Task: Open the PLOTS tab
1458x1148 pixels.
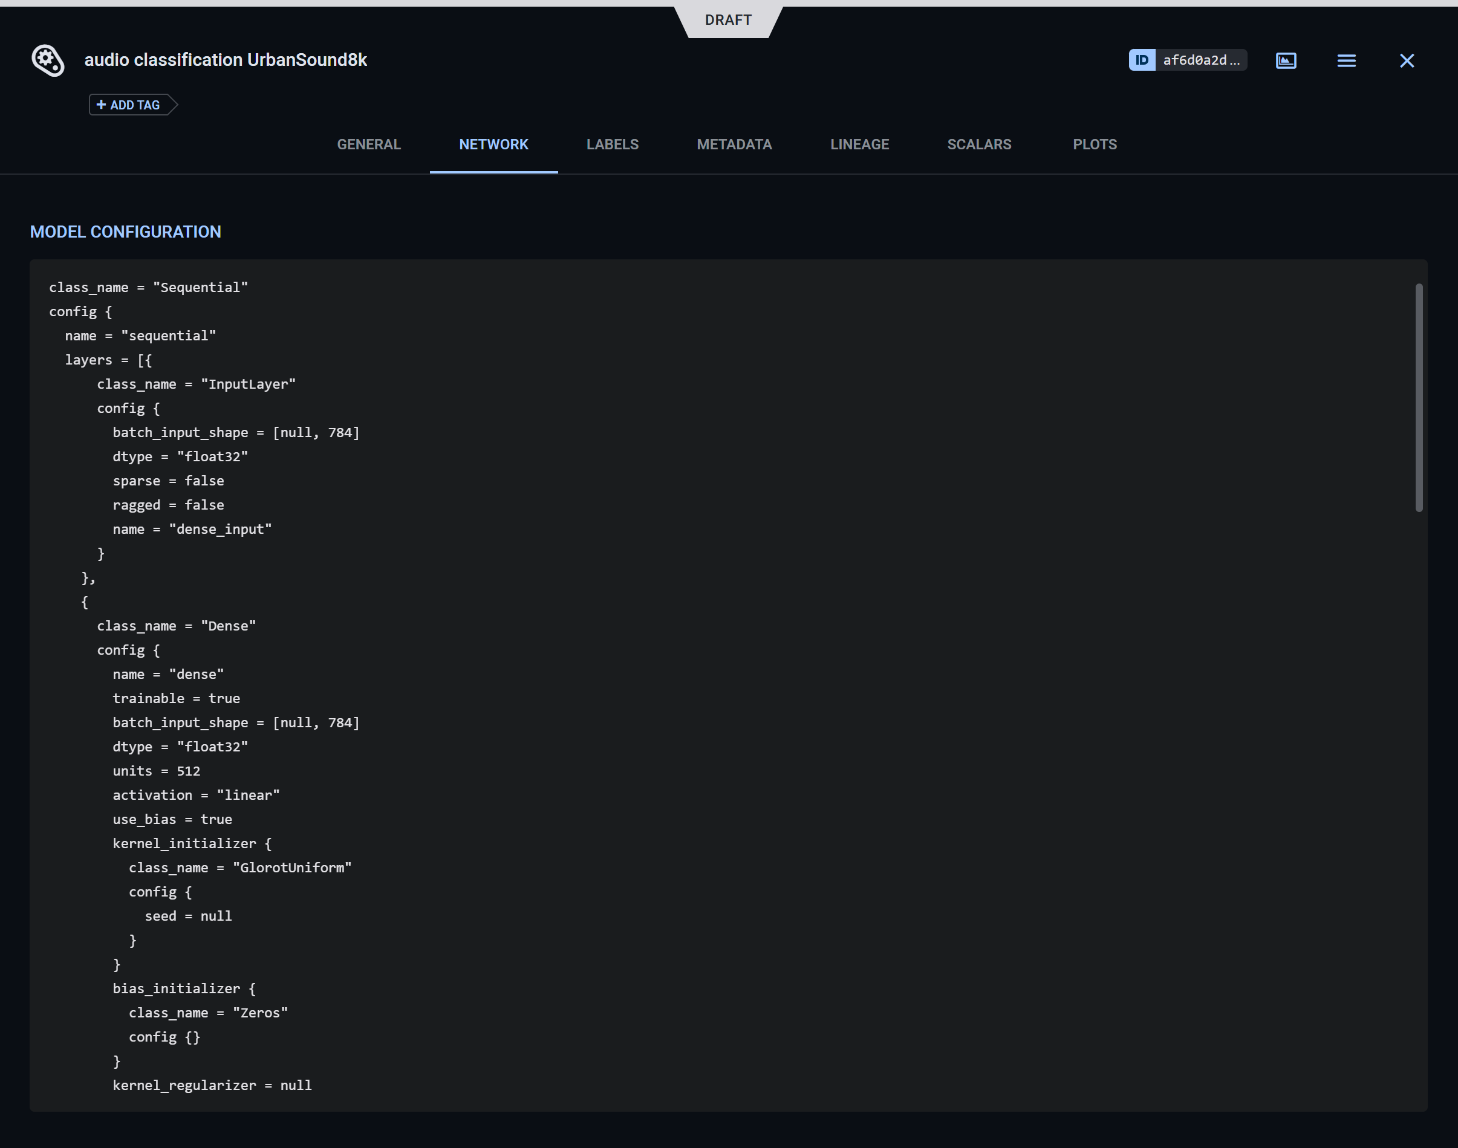Action: [x=1095, y=144]
